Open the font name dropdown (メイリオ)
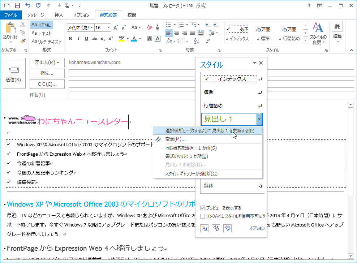Screen dimensions: 357x263 (91, 28)
